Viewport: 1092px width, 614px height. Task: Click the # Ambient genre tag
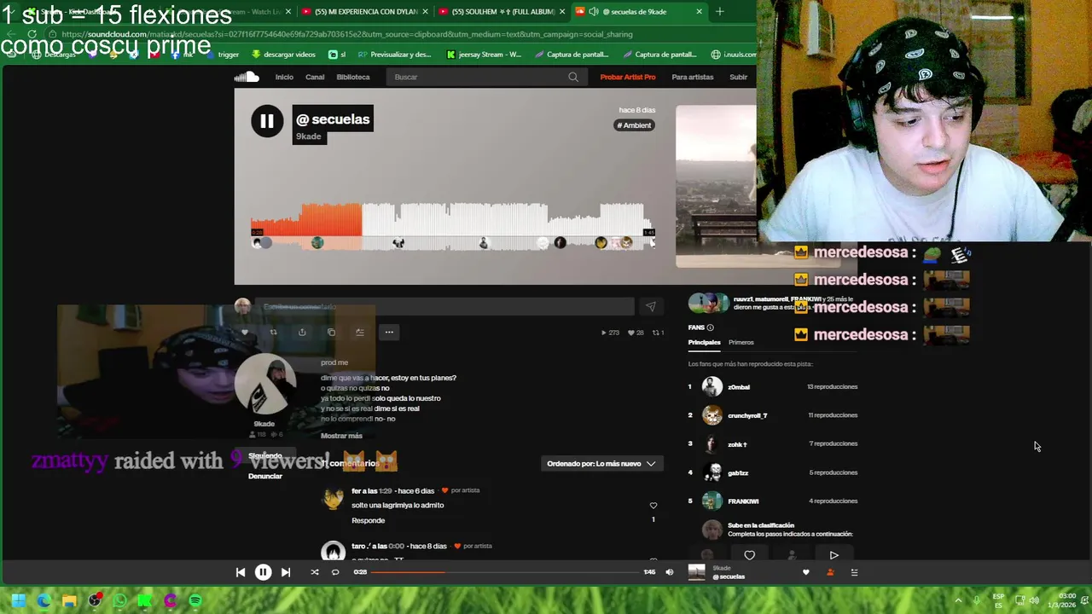pyautogui.click(x=635, y=125)
